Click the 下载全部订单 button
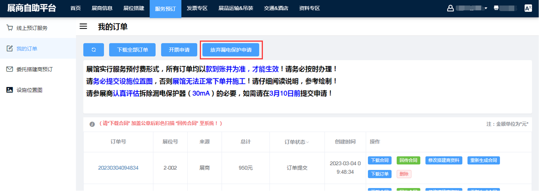 click(x=132, y=50)
